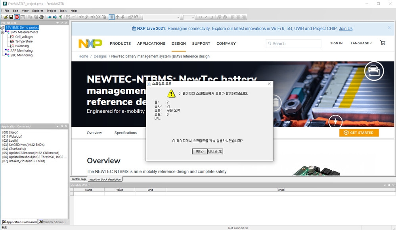Open the Project Tree panel dropdown arrow

click(x=57, y=23)
